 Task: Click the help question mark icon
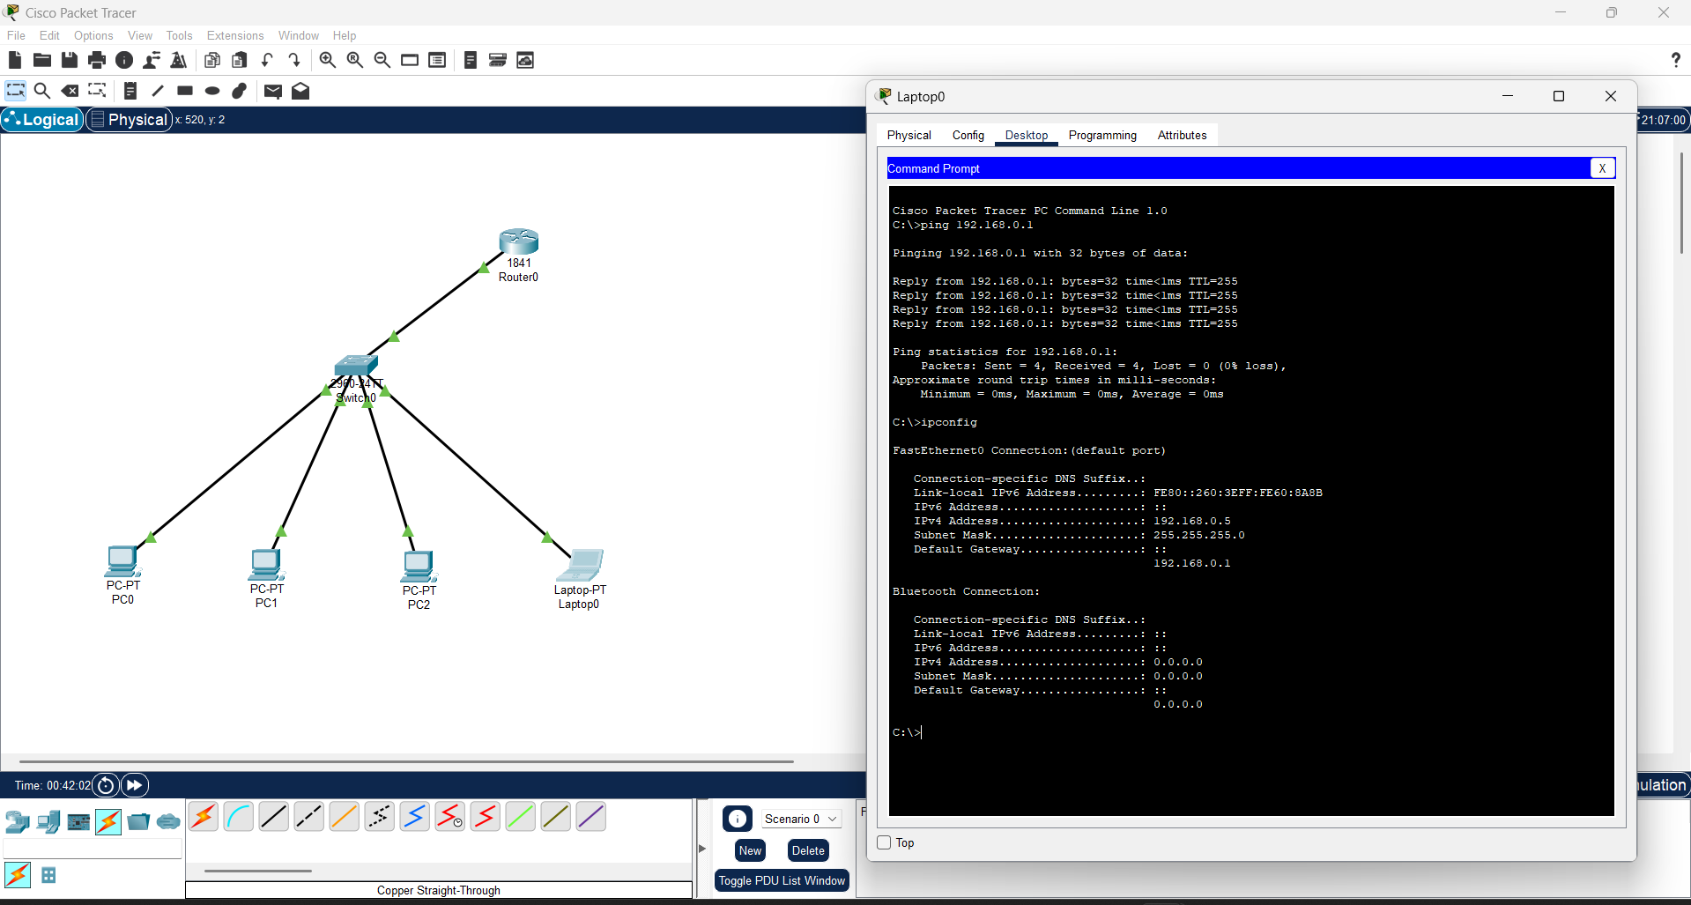point(1675,60)
